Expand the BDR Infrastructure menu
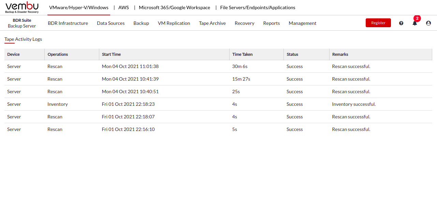Image resolution: width=437 pixels, height=198 pixels. (x=68, y=23)
